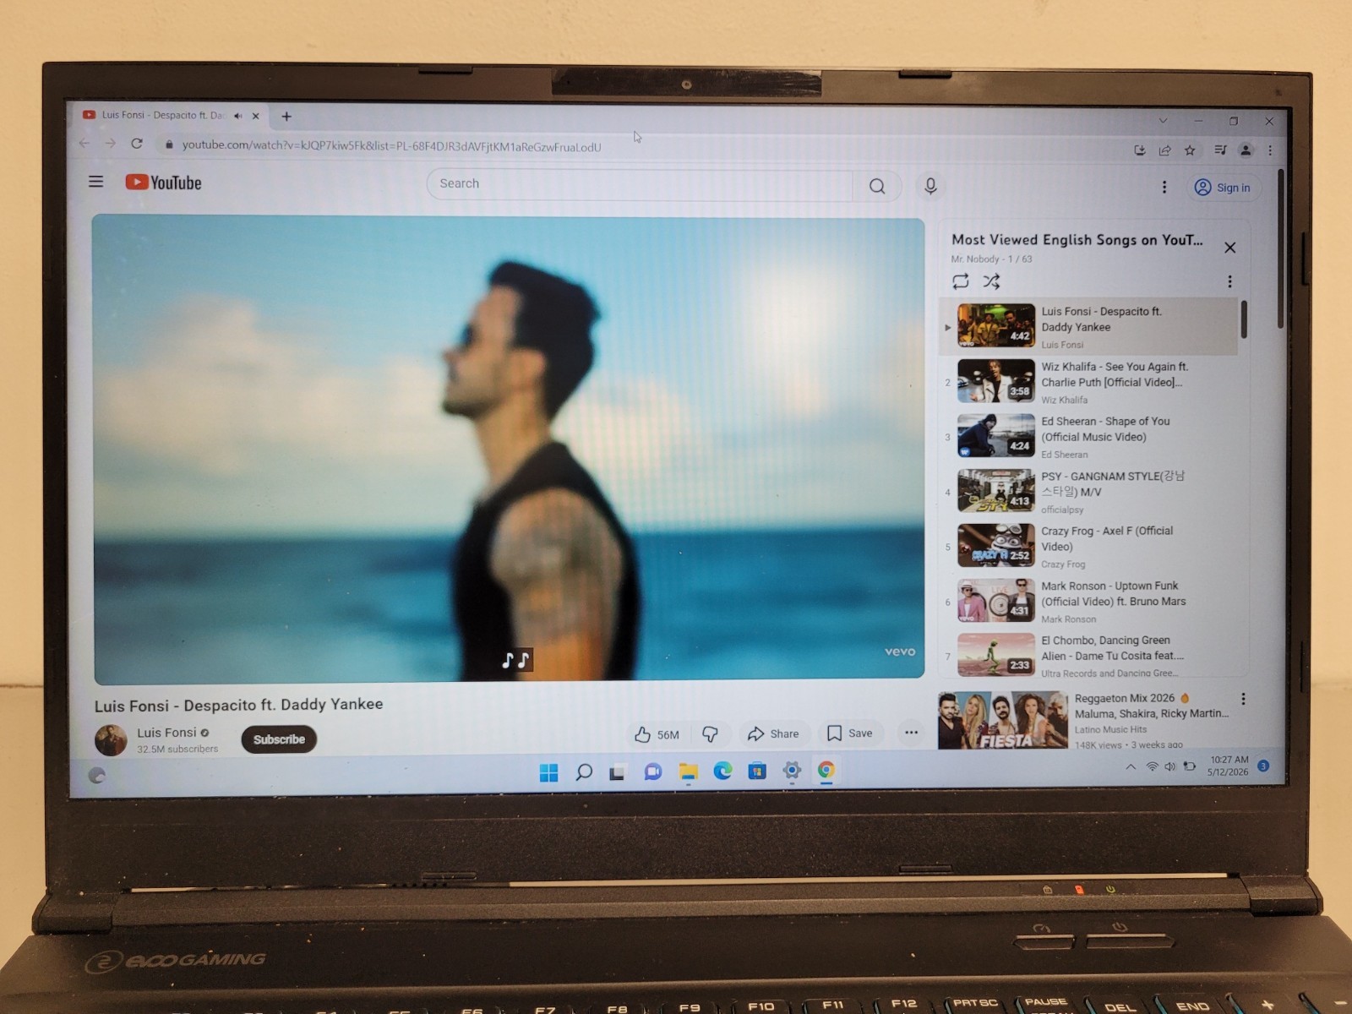This screenshot has width=1352, height=1014.
Task: Start voice search with the microphone
Action: click(x=930, y=186)
